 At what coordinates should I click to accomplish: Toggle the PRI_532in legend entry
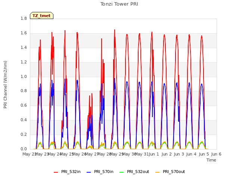tap(67, 172)
